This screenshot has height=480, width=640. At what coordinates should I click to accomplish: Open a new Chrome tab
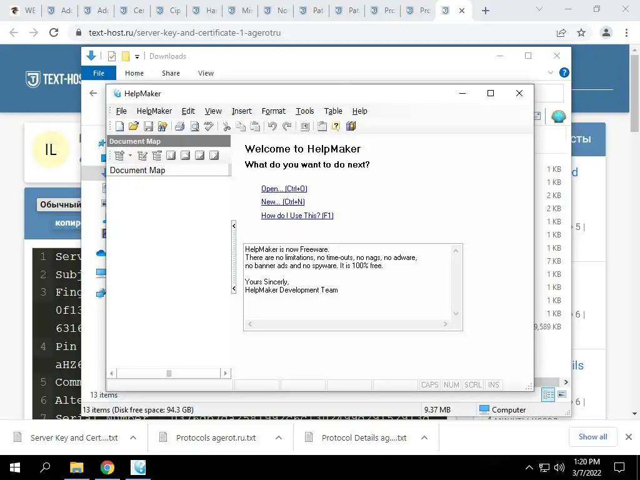point(485,11)
